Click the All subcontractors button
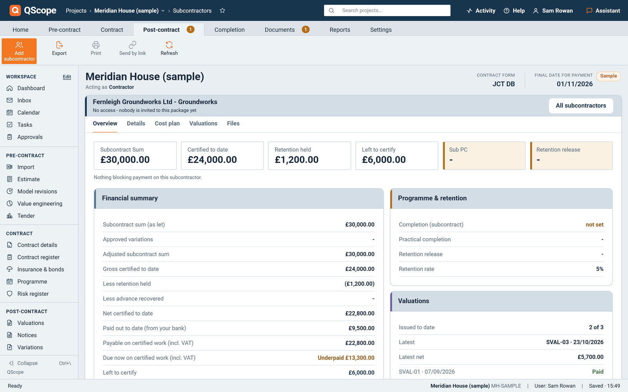 point(581,105)
